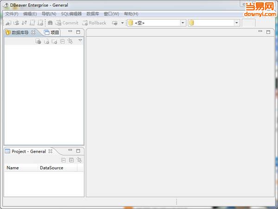Viewport: 278px width, 209px height.
Task: Open transaction mode arrow dropdown in toolbar
Action: coord(122,23)
